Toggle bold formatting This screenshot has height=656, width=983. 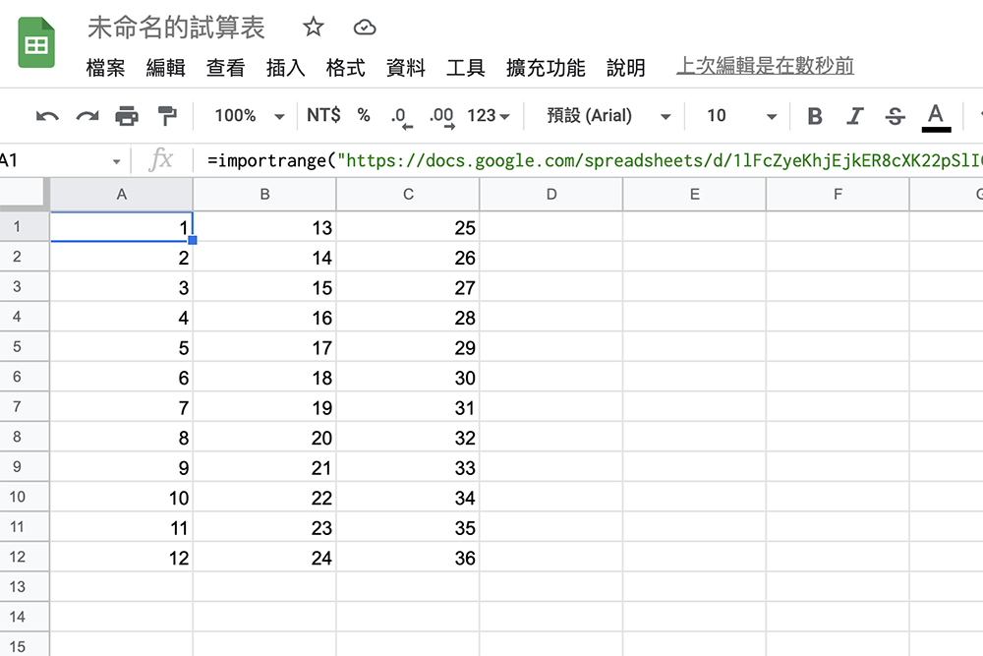point(814,115)
